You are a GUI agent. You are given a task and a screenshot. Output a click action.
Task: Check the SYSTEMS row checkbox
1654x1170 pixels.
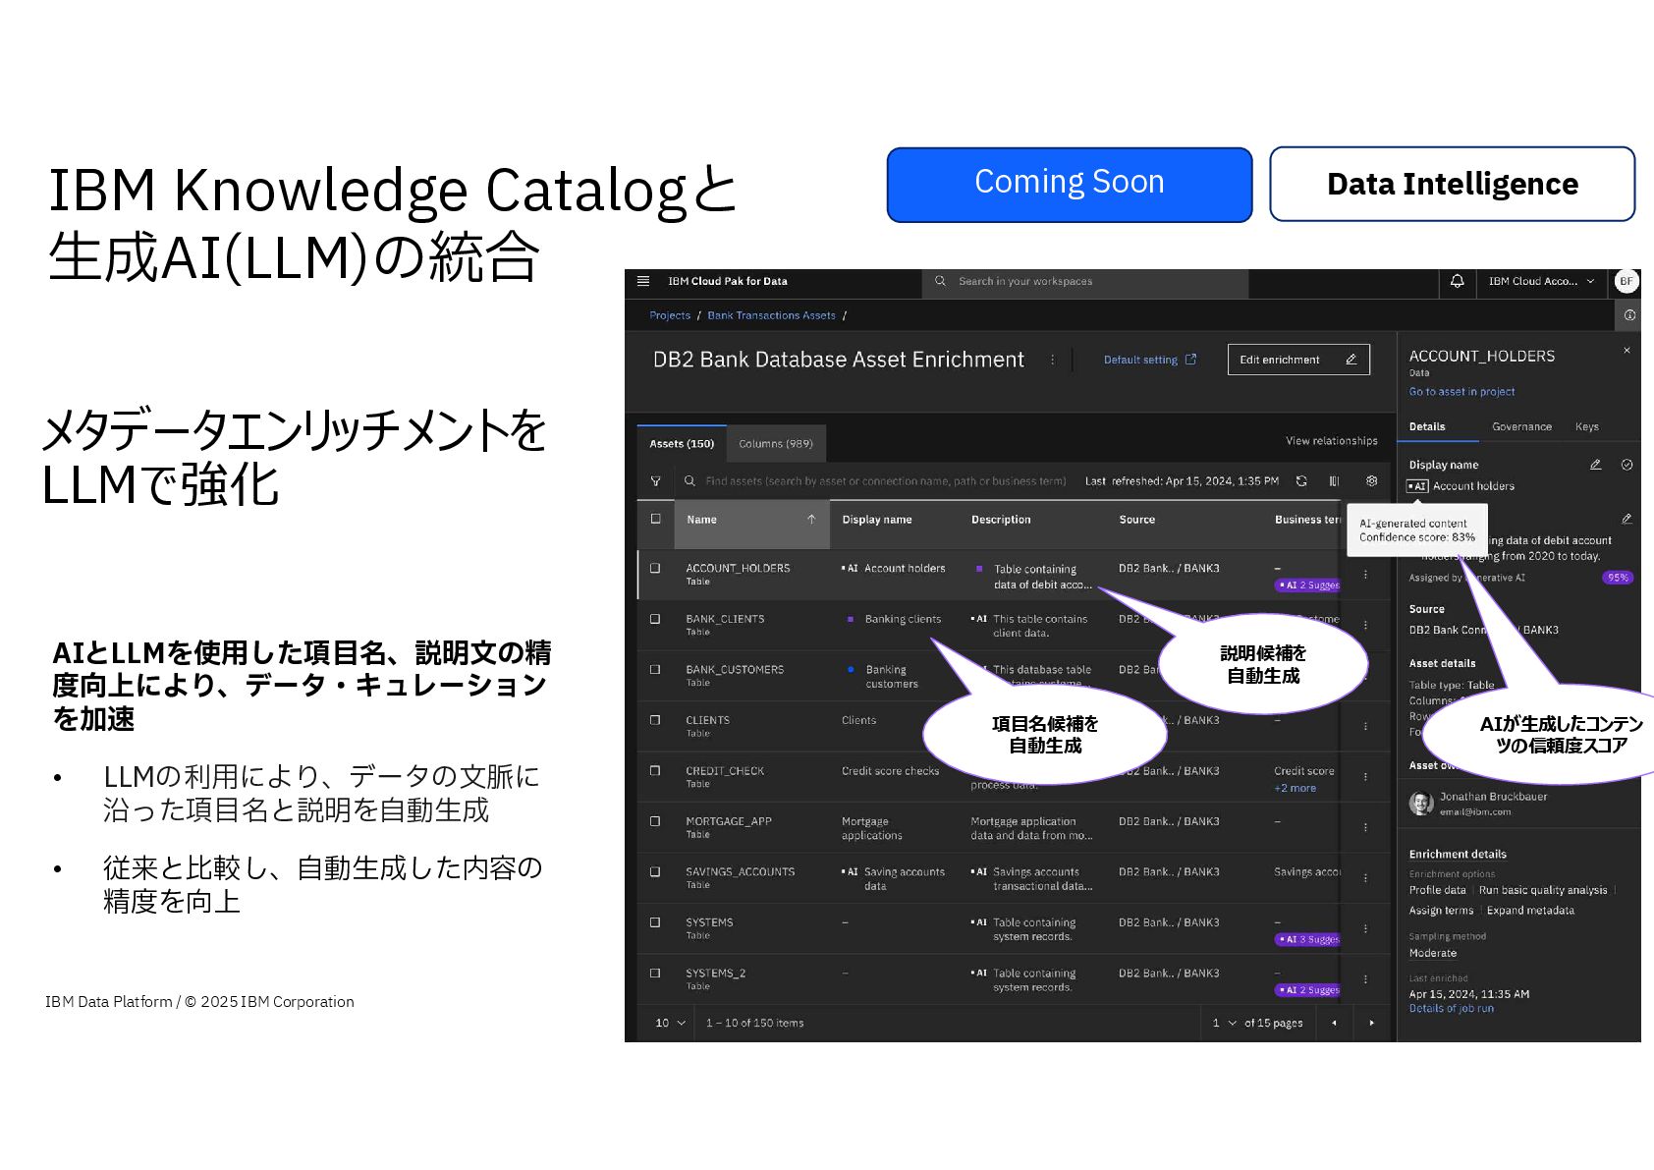pos(655,923)
